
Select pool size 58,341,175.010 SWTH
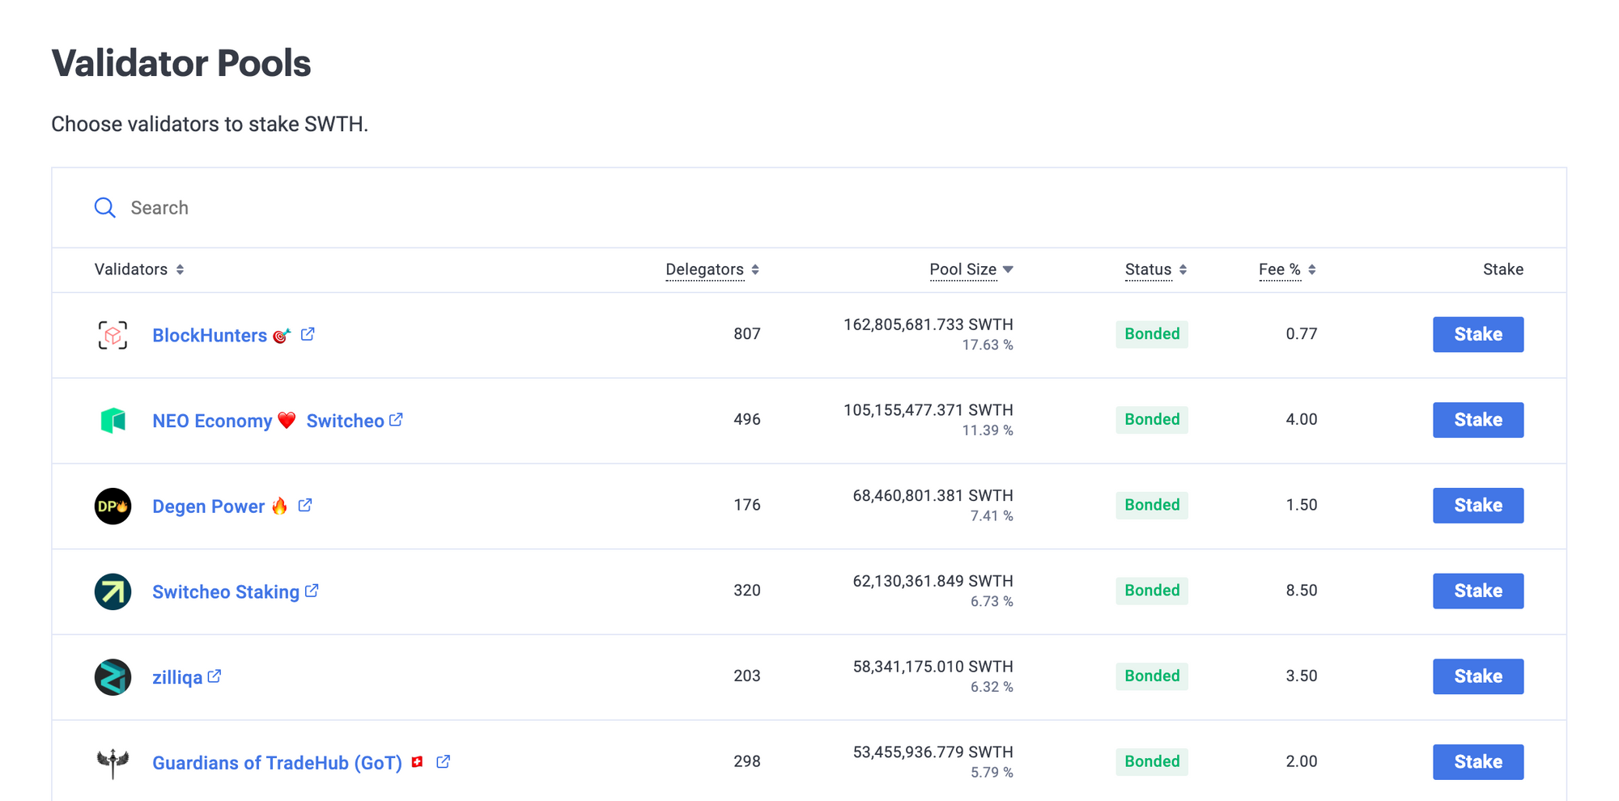point(933,667)
